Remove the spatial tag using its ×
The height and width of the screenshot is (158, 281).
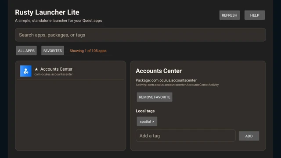click(x=153, y=122)
